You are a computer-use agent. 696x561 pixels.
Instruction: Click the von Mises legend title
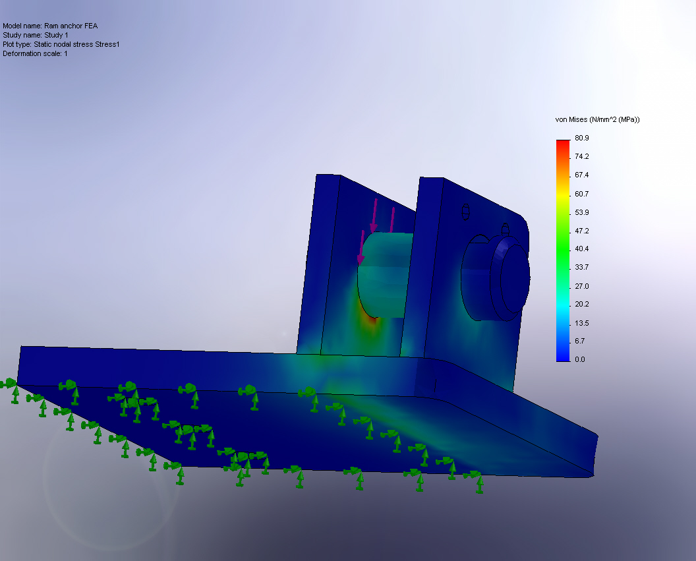[x=598, y=119]
